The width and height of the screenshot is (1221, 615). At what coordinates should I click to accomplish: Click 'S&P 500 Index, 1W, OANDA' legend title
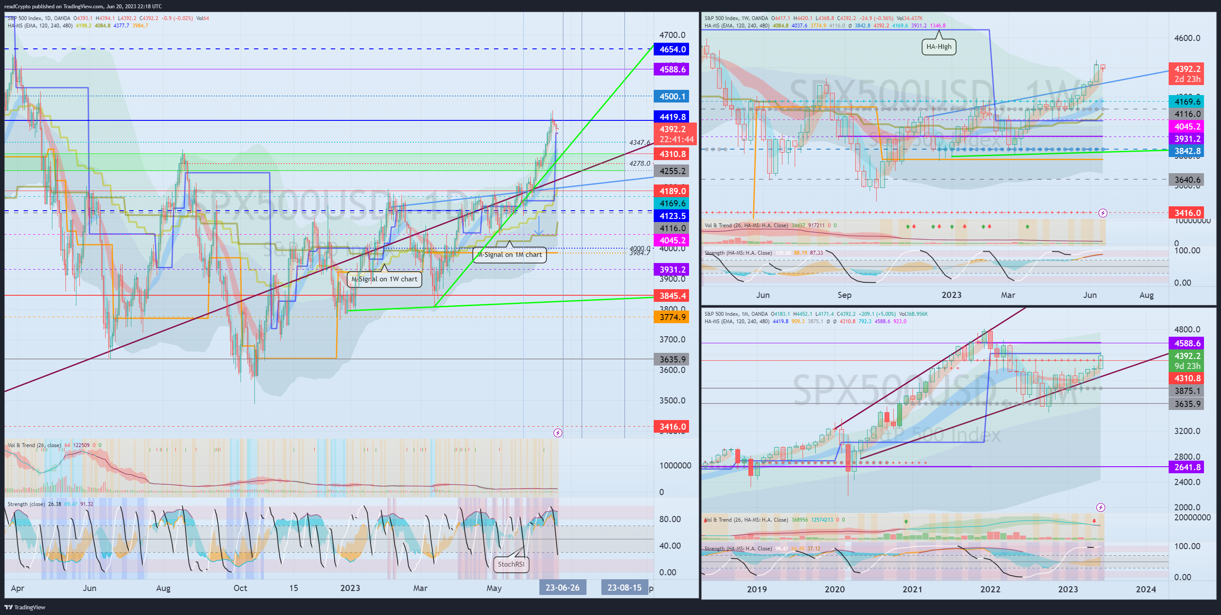[x=736, y=18]
